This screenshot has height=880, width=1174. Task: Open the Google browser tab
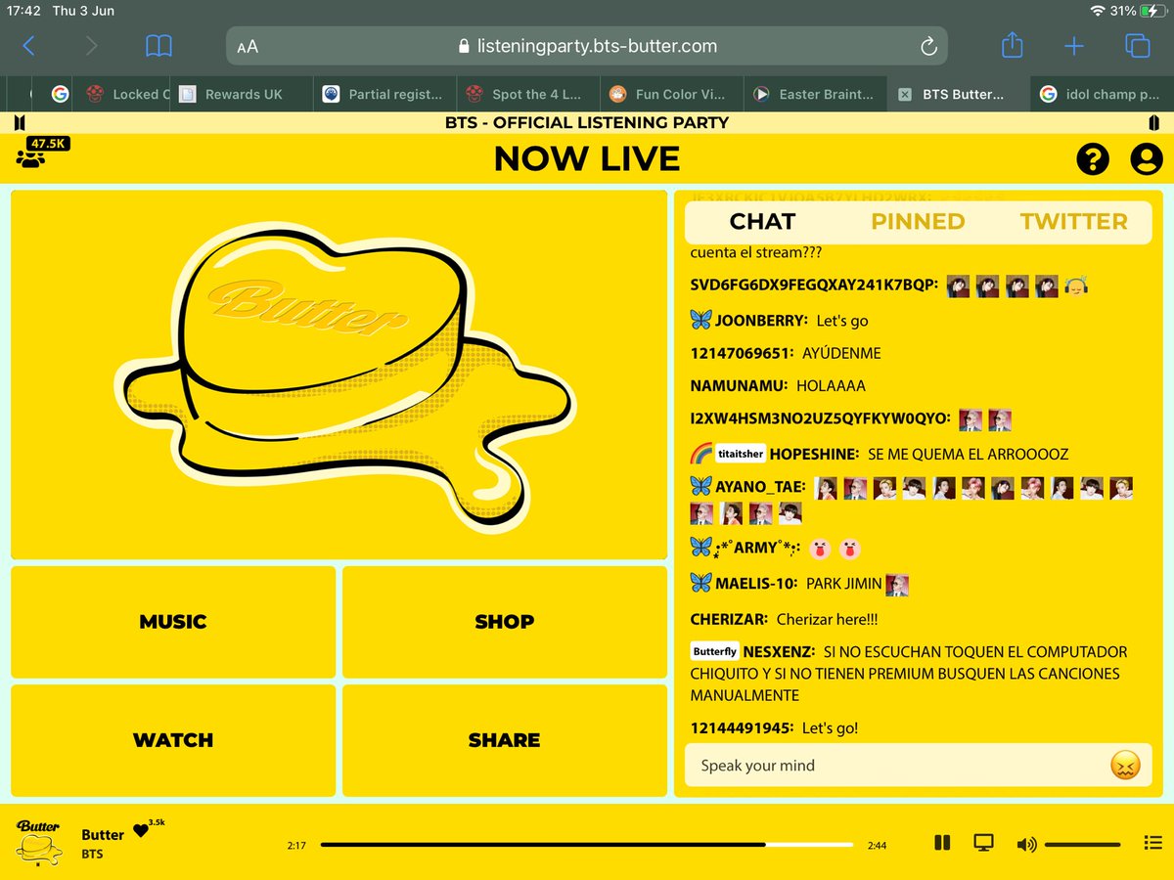[x=60, y=95]
